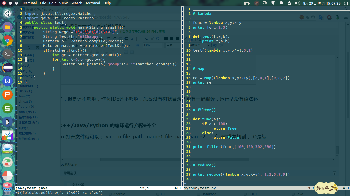Open the Help menu
Screen dimensions: 350x196
[107, 3]
